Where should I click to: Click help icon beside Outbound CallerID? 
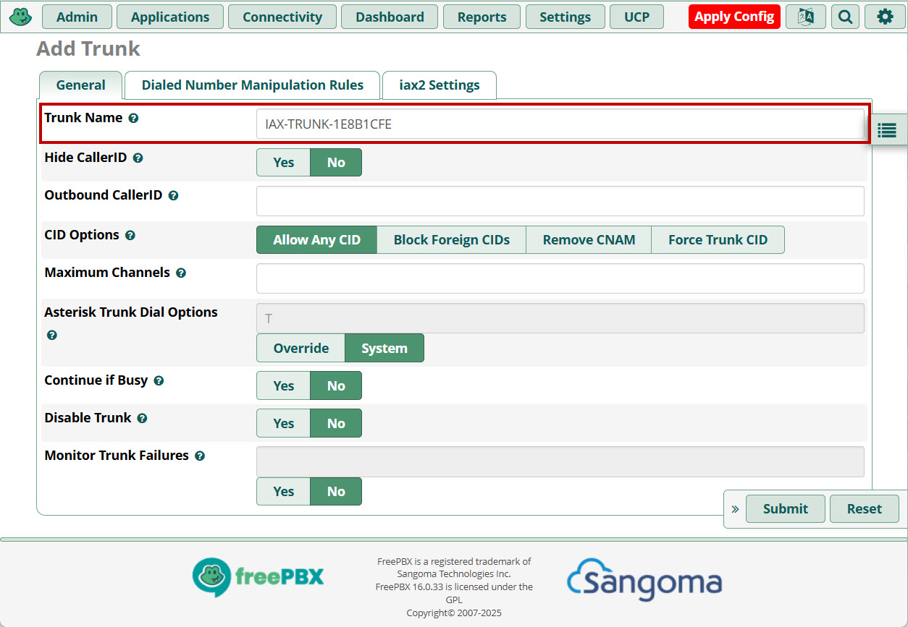coord(173,195)
